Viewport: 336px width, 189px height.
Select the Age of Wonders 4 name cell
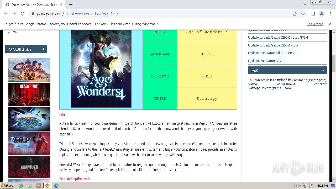click(207, 36)
